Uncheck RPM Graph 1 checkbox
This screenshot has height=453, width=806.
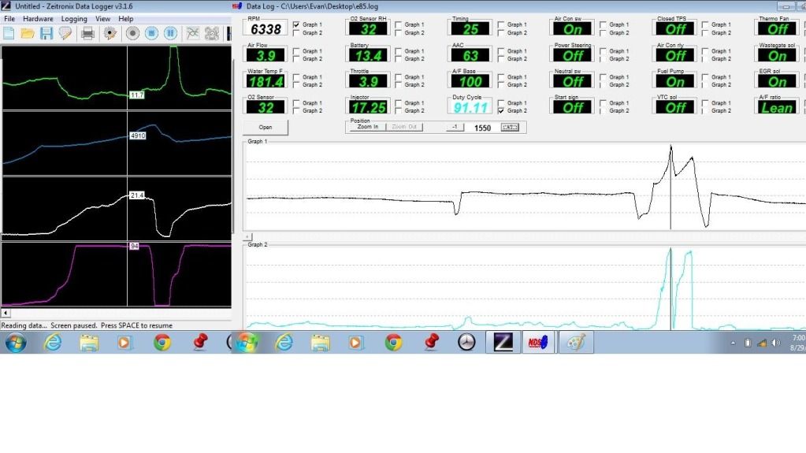coord(296,25)
